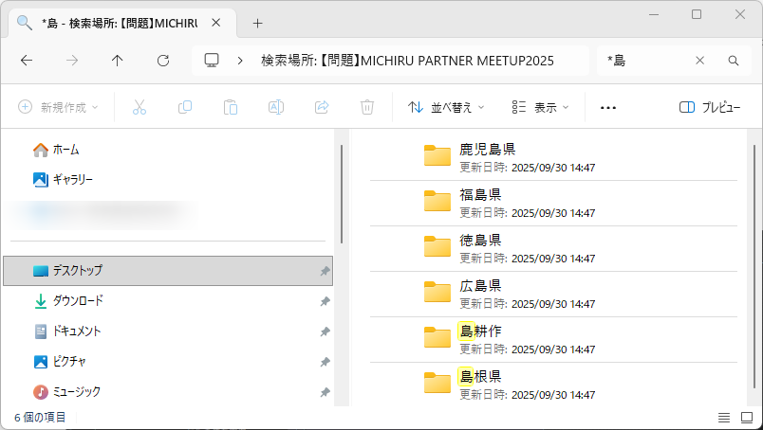Screen dimensions: 763x430
Task: Open the 並べ替え sort dropdown
Action: [446, 107]
